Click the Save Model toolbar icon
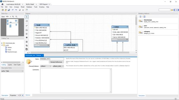Viewport: 179px width, 100px height. tap(9, 10)
